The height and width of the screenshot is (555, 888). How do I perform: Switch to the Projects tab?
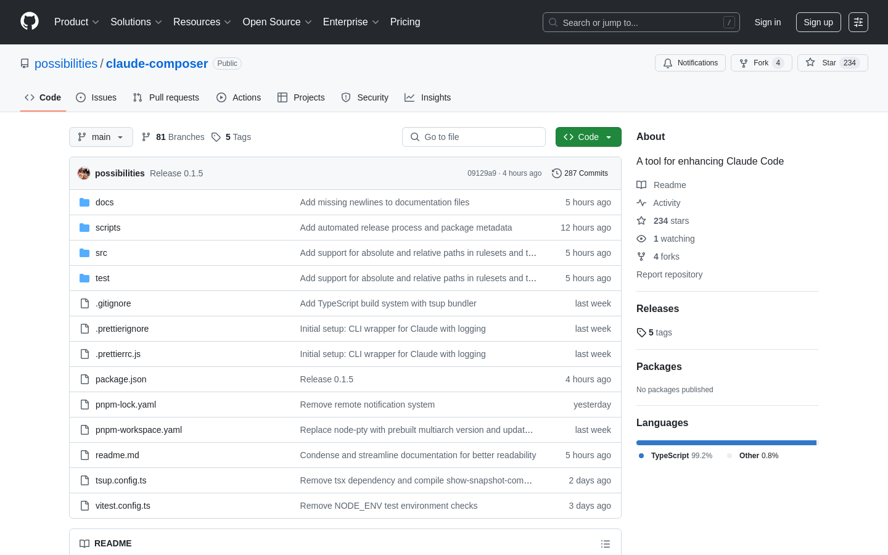click(301, 97)
